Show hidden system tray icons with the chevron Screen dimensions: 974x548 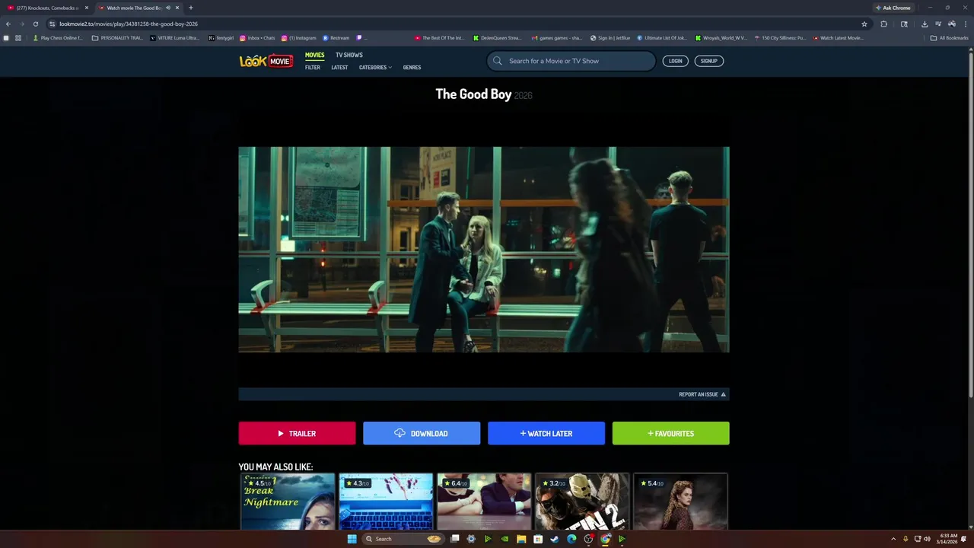(893, 539)
